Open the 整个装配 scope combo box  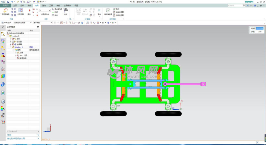point(43,23)
